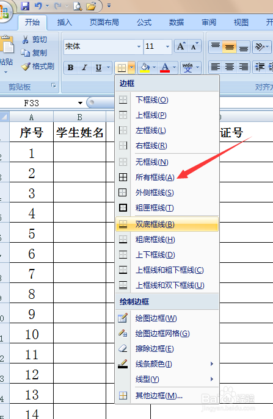Screen dimensions: 273x419
Task: Open the 数据 ribbon tab
Action: click(x=177, y=22)
